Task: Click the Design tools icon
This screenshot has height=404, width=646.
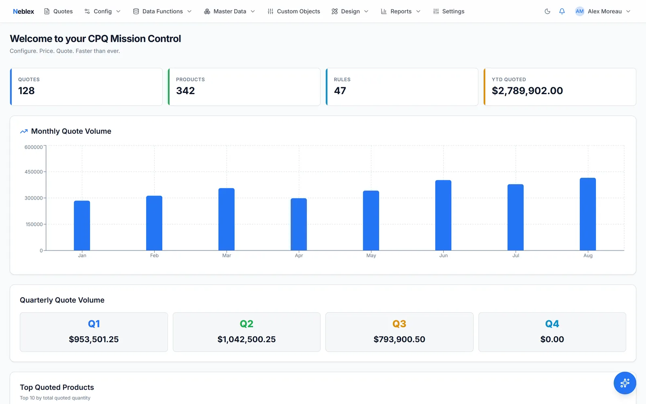Action: coord(335,11)
